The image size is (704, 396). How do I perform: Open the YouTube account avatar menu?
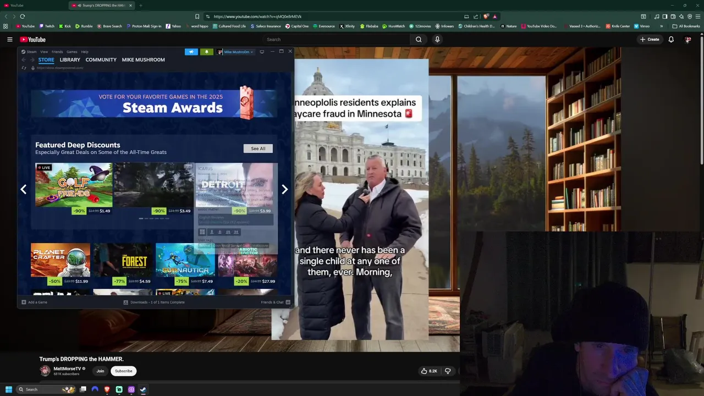687,40
